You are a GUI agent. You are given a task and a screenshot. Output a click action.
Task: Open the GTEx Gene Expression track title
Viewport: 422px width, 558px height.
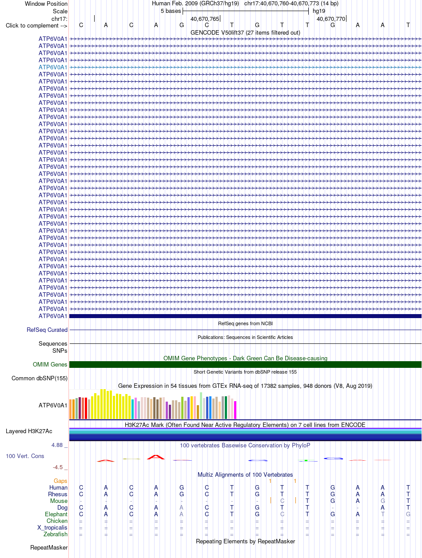coord(245,386)
